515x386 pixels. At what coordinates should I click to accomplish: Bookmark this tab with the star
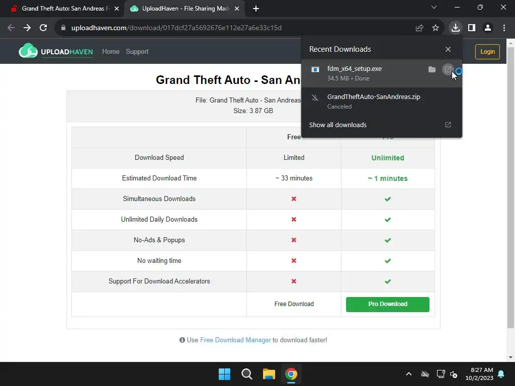(x=436, y=28)
